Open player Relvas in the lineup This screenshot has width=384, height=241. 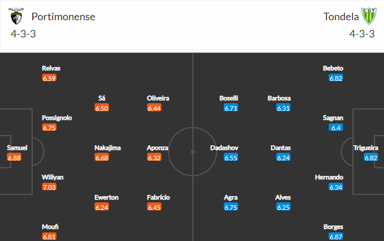coord(51,68)
